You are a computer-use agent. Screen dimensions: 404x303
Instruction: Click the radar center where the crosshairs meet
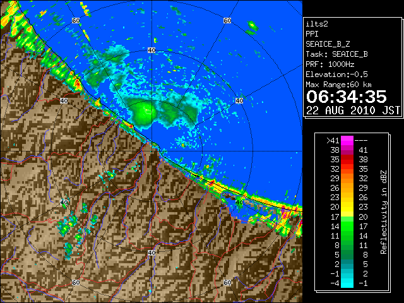point(151,151)
